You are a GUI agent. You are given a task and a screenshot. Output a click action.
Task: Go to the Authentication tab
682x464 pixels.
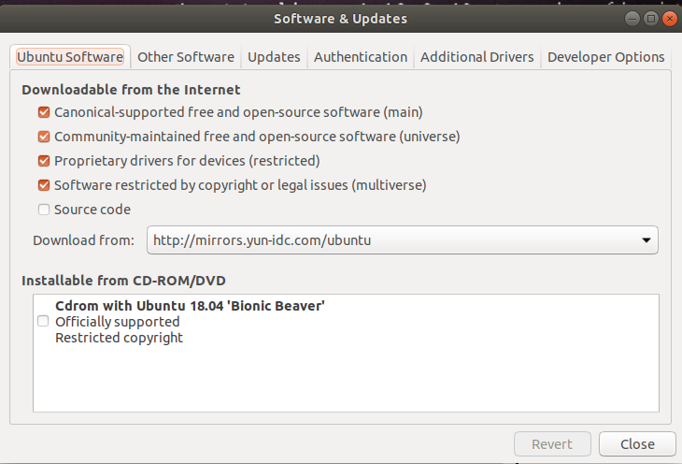361,57
